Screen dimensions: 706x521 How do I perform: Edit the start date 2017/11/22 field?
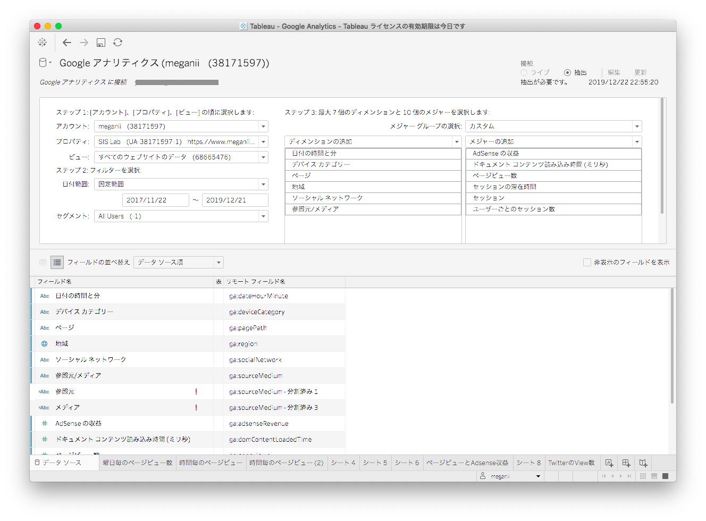pos(156,200)
